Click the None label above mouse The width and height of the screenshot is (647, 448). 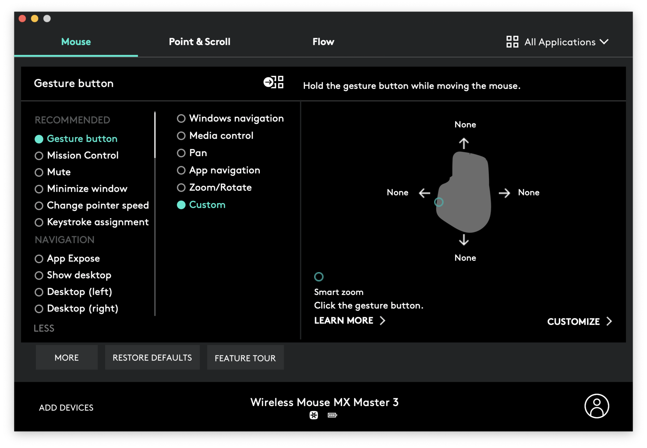pyautogui.click(x=465, y=125)
